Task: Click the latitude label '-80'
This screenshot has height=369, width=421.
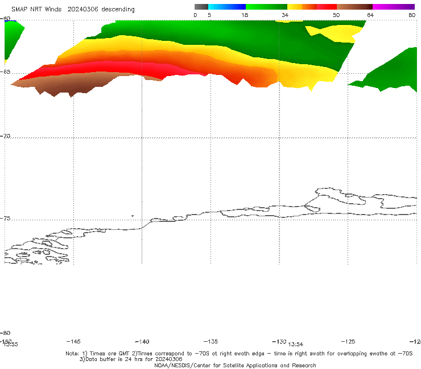Action: pos(5,333)
